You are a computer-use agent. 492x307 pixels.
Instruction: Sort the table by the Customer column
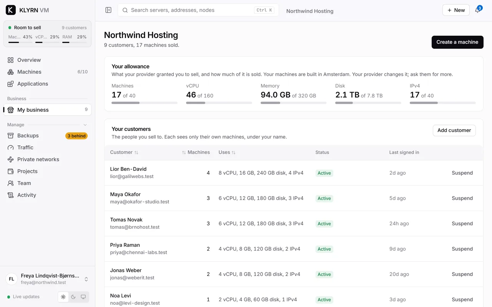pos(124,152)
